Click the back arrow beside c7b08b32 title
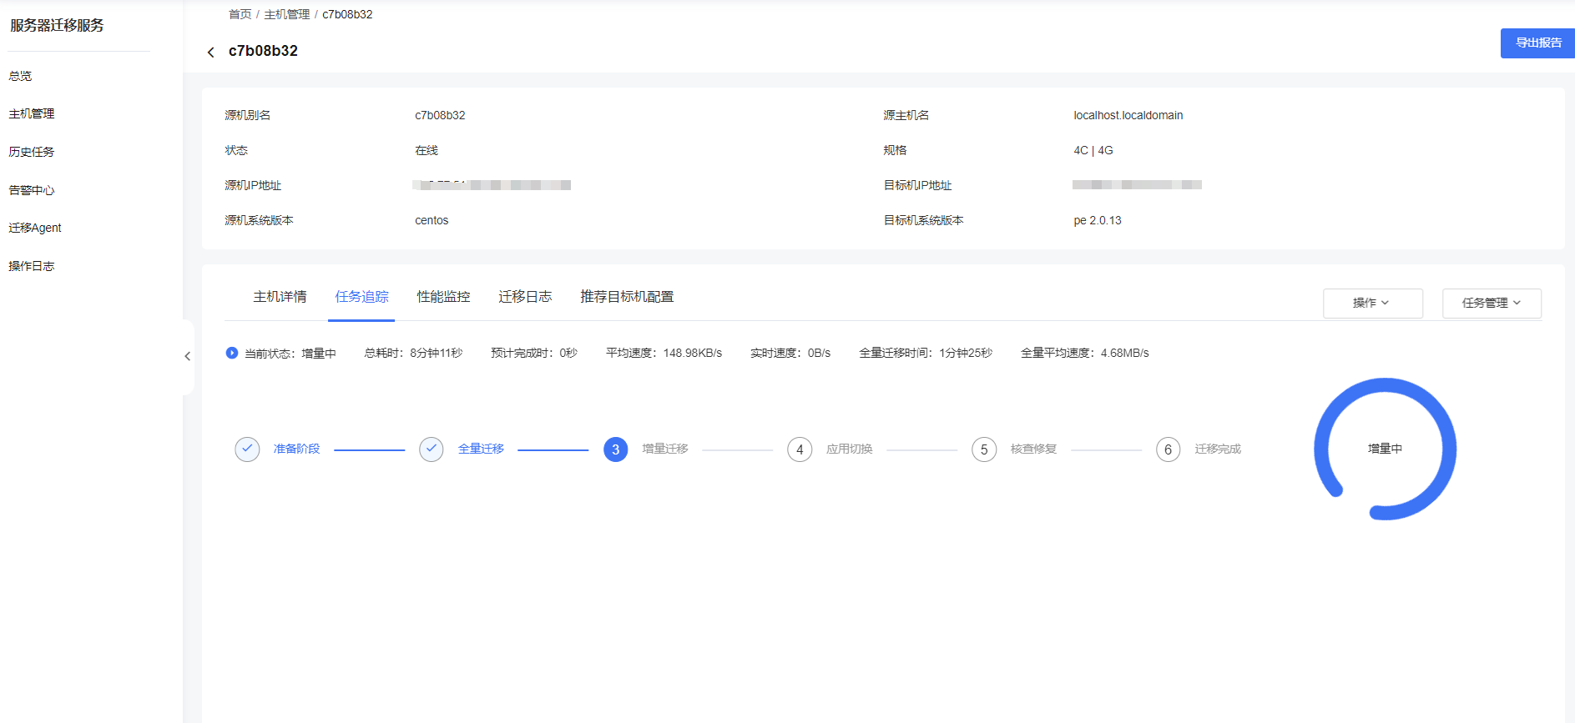The width and height of the screenshot is (1575, 723). coord(210,52)
